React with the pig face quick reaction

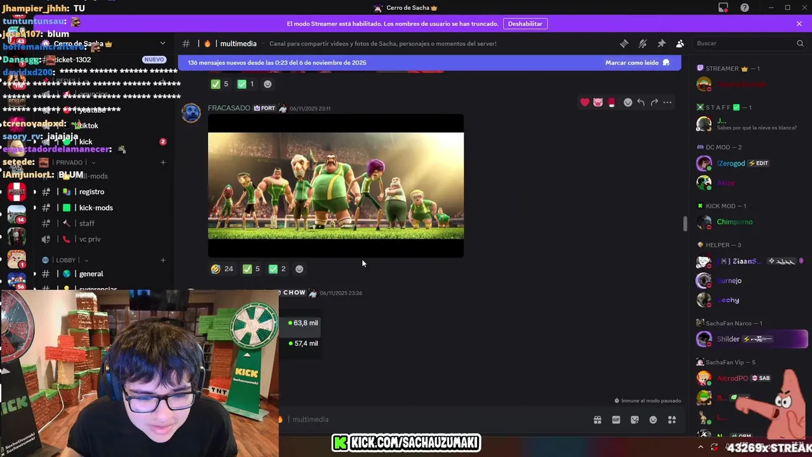[x=598, y=102]
